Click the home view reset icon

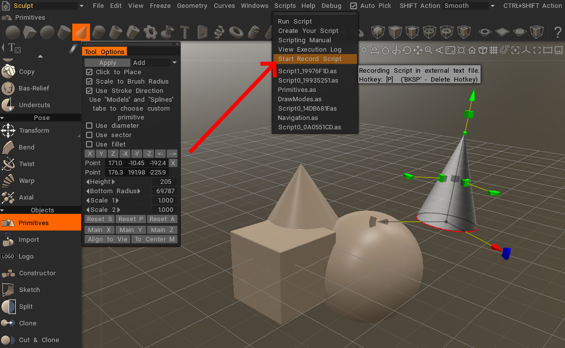click(472, 50)
